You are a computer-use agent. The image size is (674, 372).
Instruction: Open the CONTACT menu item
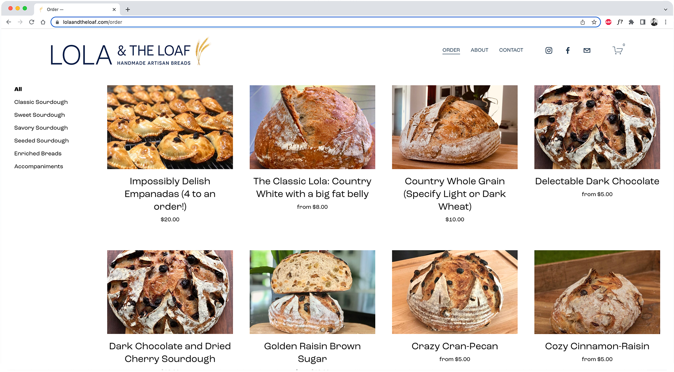(511, 50)
